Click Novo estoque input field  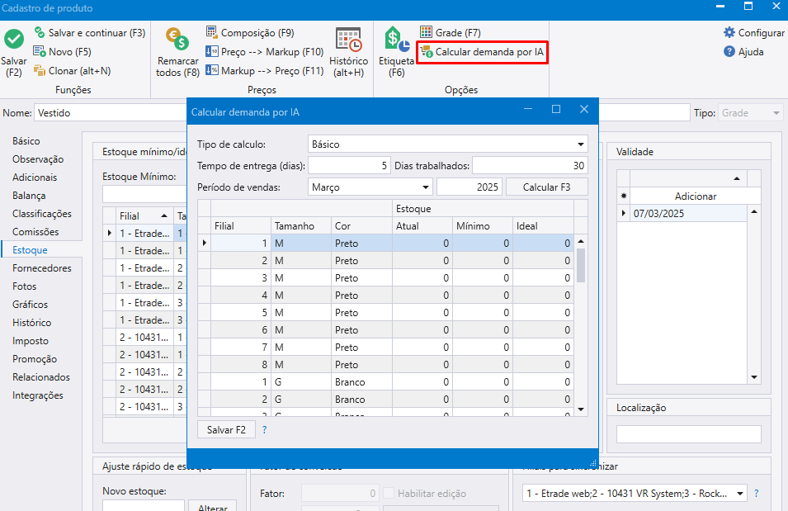(144, 505)
